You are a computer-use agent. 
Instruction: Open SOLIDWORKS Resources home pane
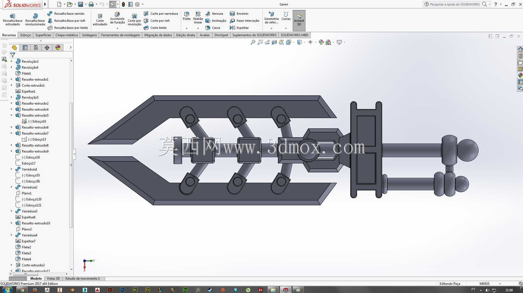point(520,49)
